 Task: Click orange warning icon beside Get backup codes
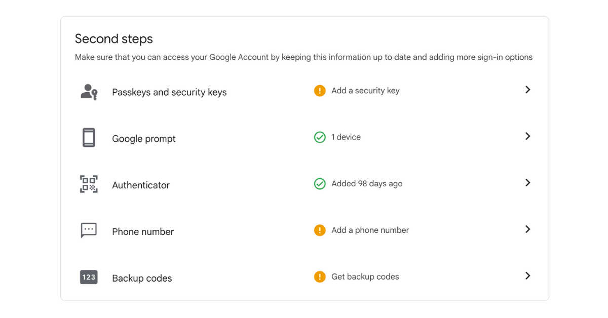click(320, 277)
